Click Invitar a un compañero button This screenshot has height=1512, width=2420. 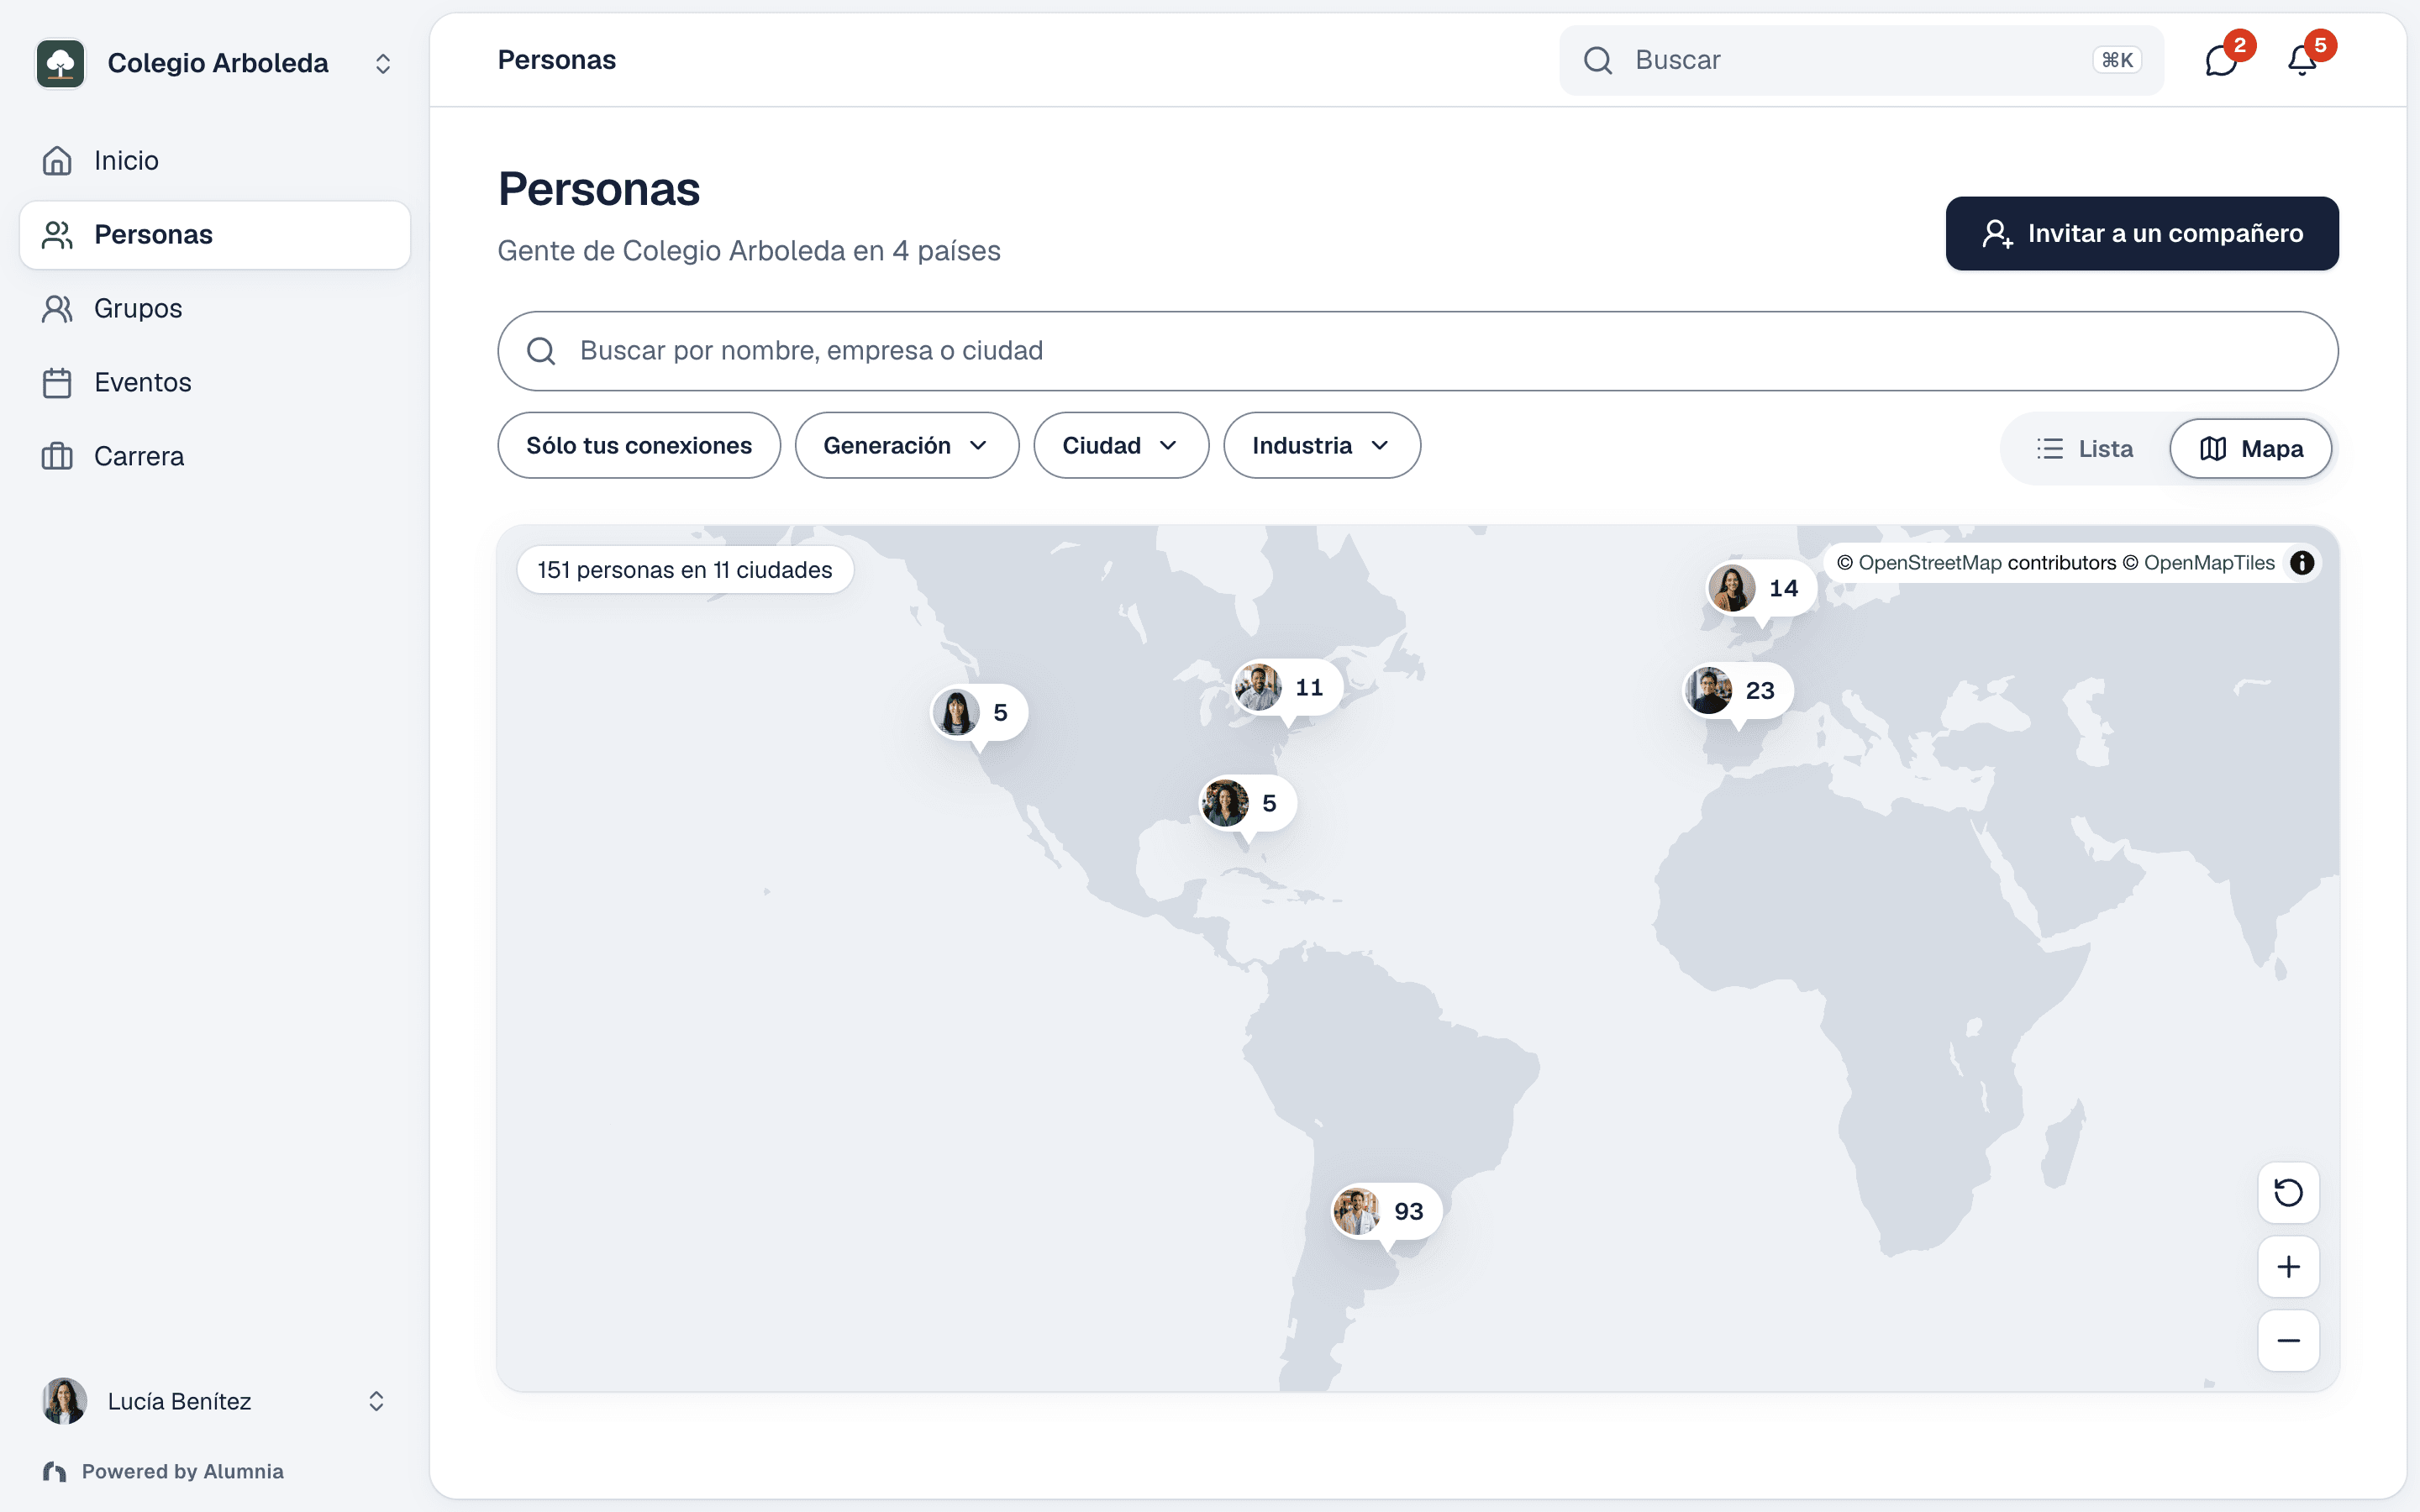pyautogui.click(x=2142, y=233)
